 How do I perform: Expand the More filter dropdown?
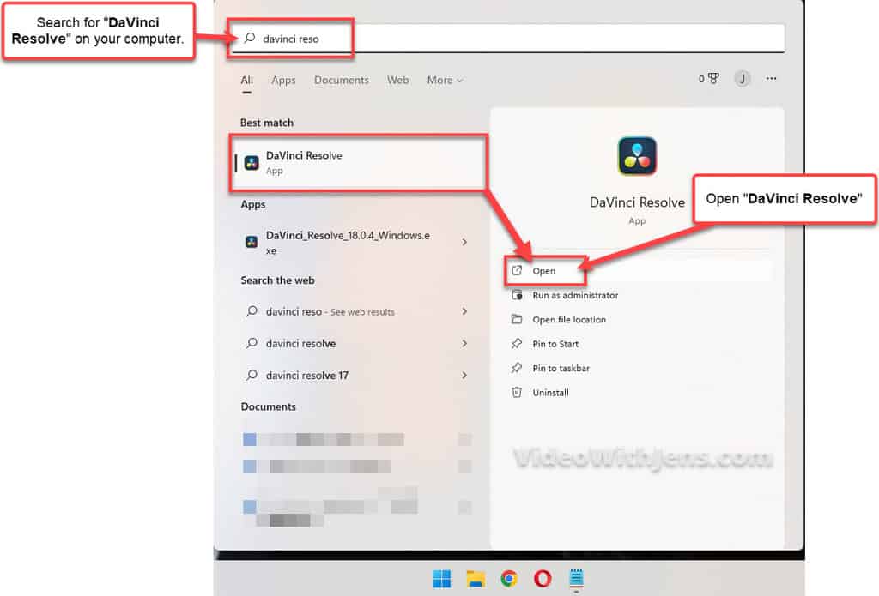click(x=446, y=80)
